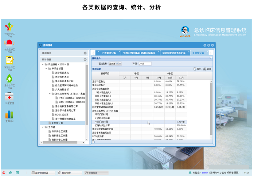
Task: Click the results table vertical scrollbar
Action: (x=211, y=108)
